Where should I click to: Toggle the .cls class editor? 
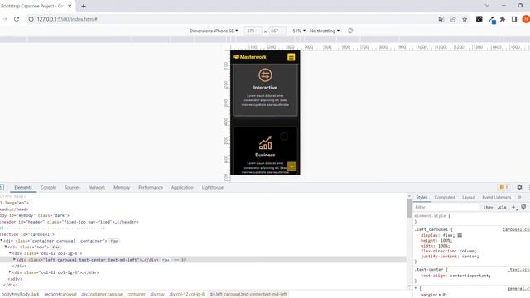[x=502, y=207]
